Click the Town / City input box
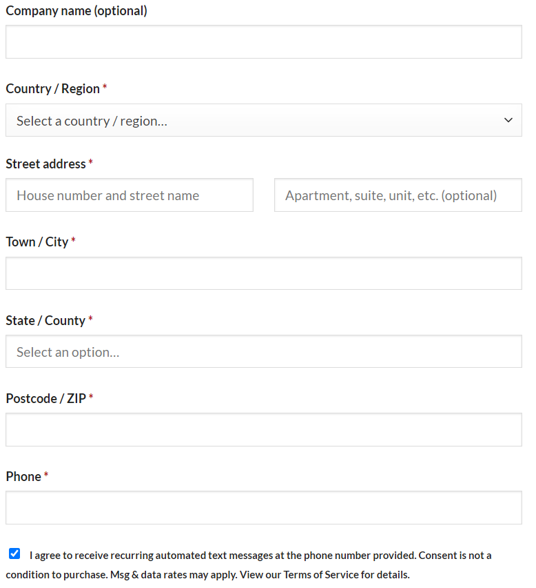Image resolution: width=536 pixels, height=588 pixels. click(264, 273)
